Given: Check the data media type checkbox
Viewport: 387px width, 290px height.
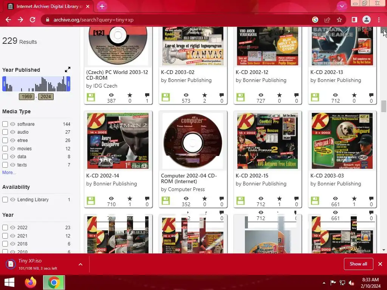Looking at the screenshot, I should pos(5,156).
